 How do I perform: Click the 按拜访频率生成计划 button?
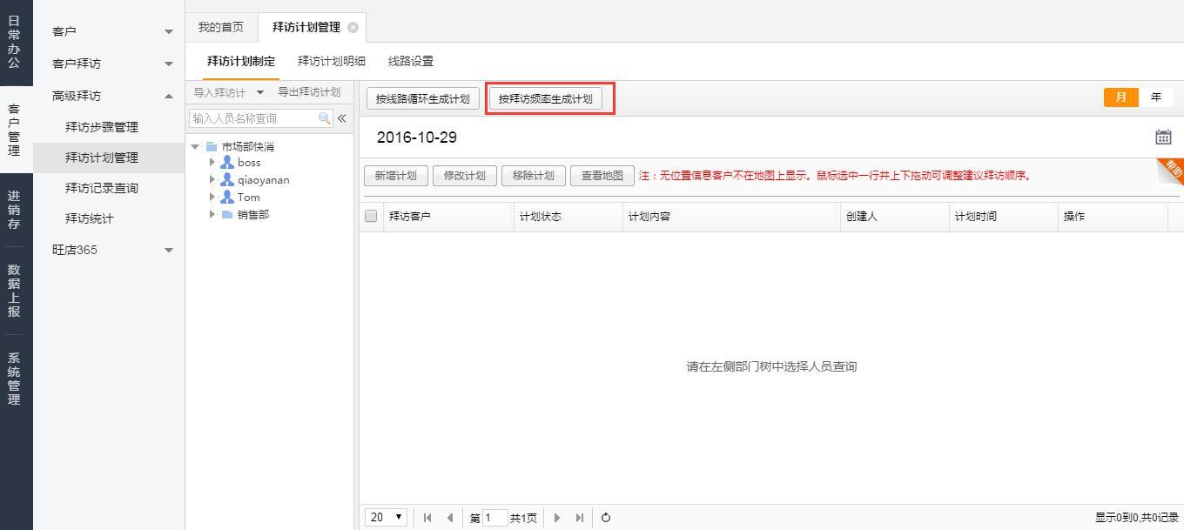point(545,99)
